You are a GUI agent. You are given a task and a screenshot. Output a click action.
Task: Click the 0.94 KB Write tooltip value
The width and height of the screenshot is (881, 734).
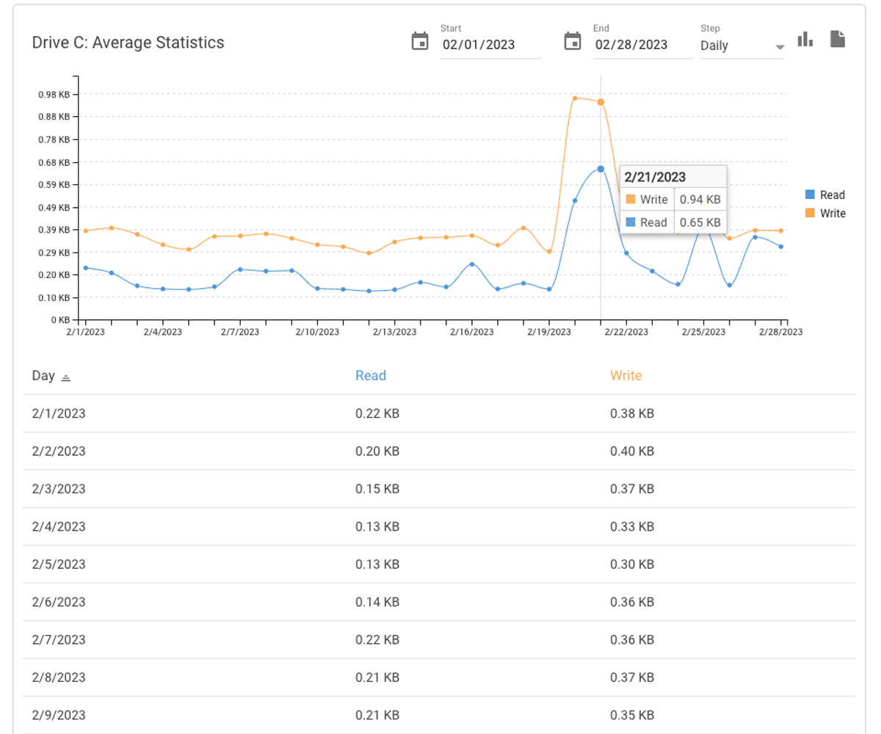click(x=700, y=200)
